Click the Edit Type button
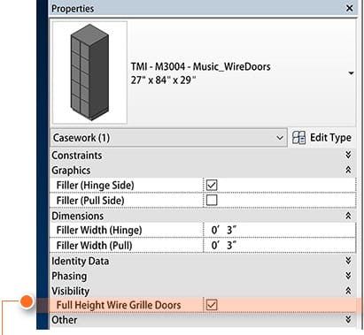 (321, 138)
